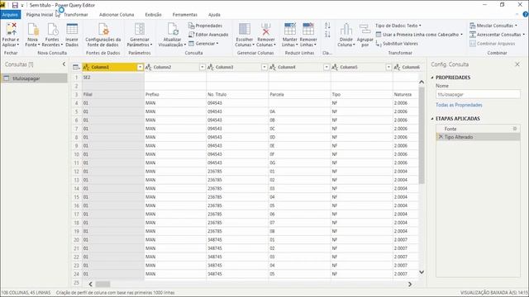Screen dimensions: 529x297
Task: Click the vertical scrollbar thumb
Action: tap(422, 135)
